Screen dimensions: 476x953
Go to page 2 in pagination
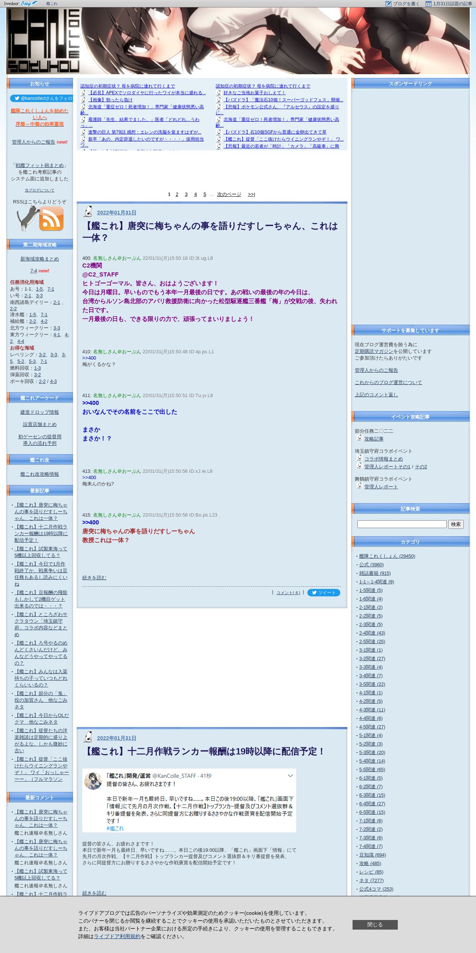click(x=177, y=194)
